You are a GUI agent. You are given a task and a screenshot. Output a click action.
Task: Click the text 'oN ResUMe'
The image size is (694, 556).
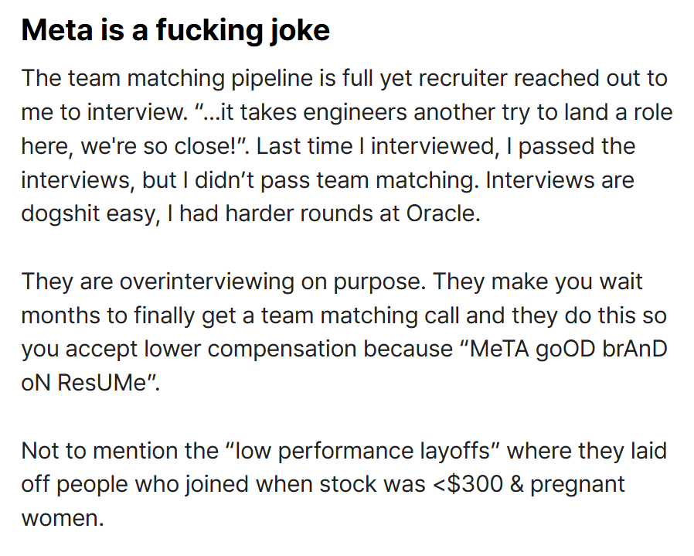click(83, 383)
